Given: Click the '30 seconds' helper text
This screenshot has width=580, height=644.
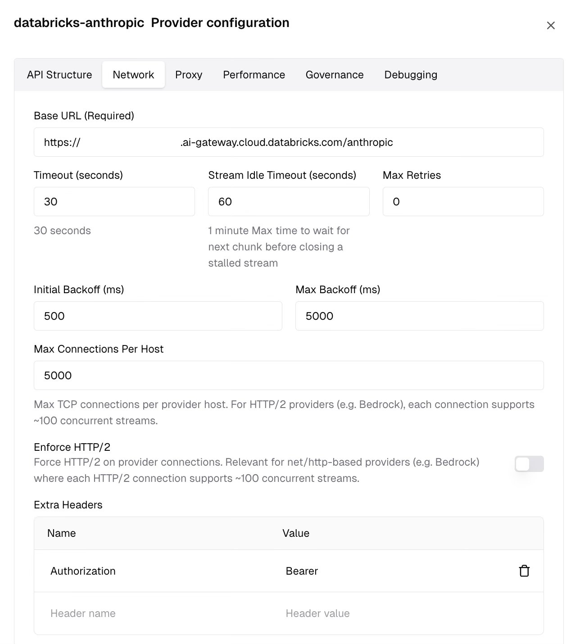Looking at the screenshot, I should [62, 231].
